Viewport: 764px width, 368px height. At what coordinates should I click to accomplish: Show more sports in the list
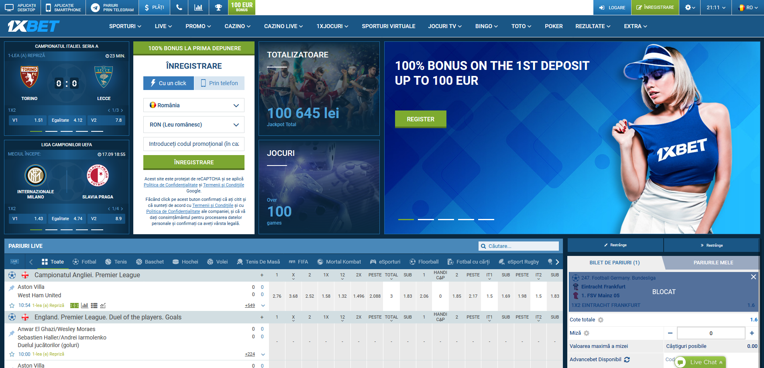(x=557, y=262)
